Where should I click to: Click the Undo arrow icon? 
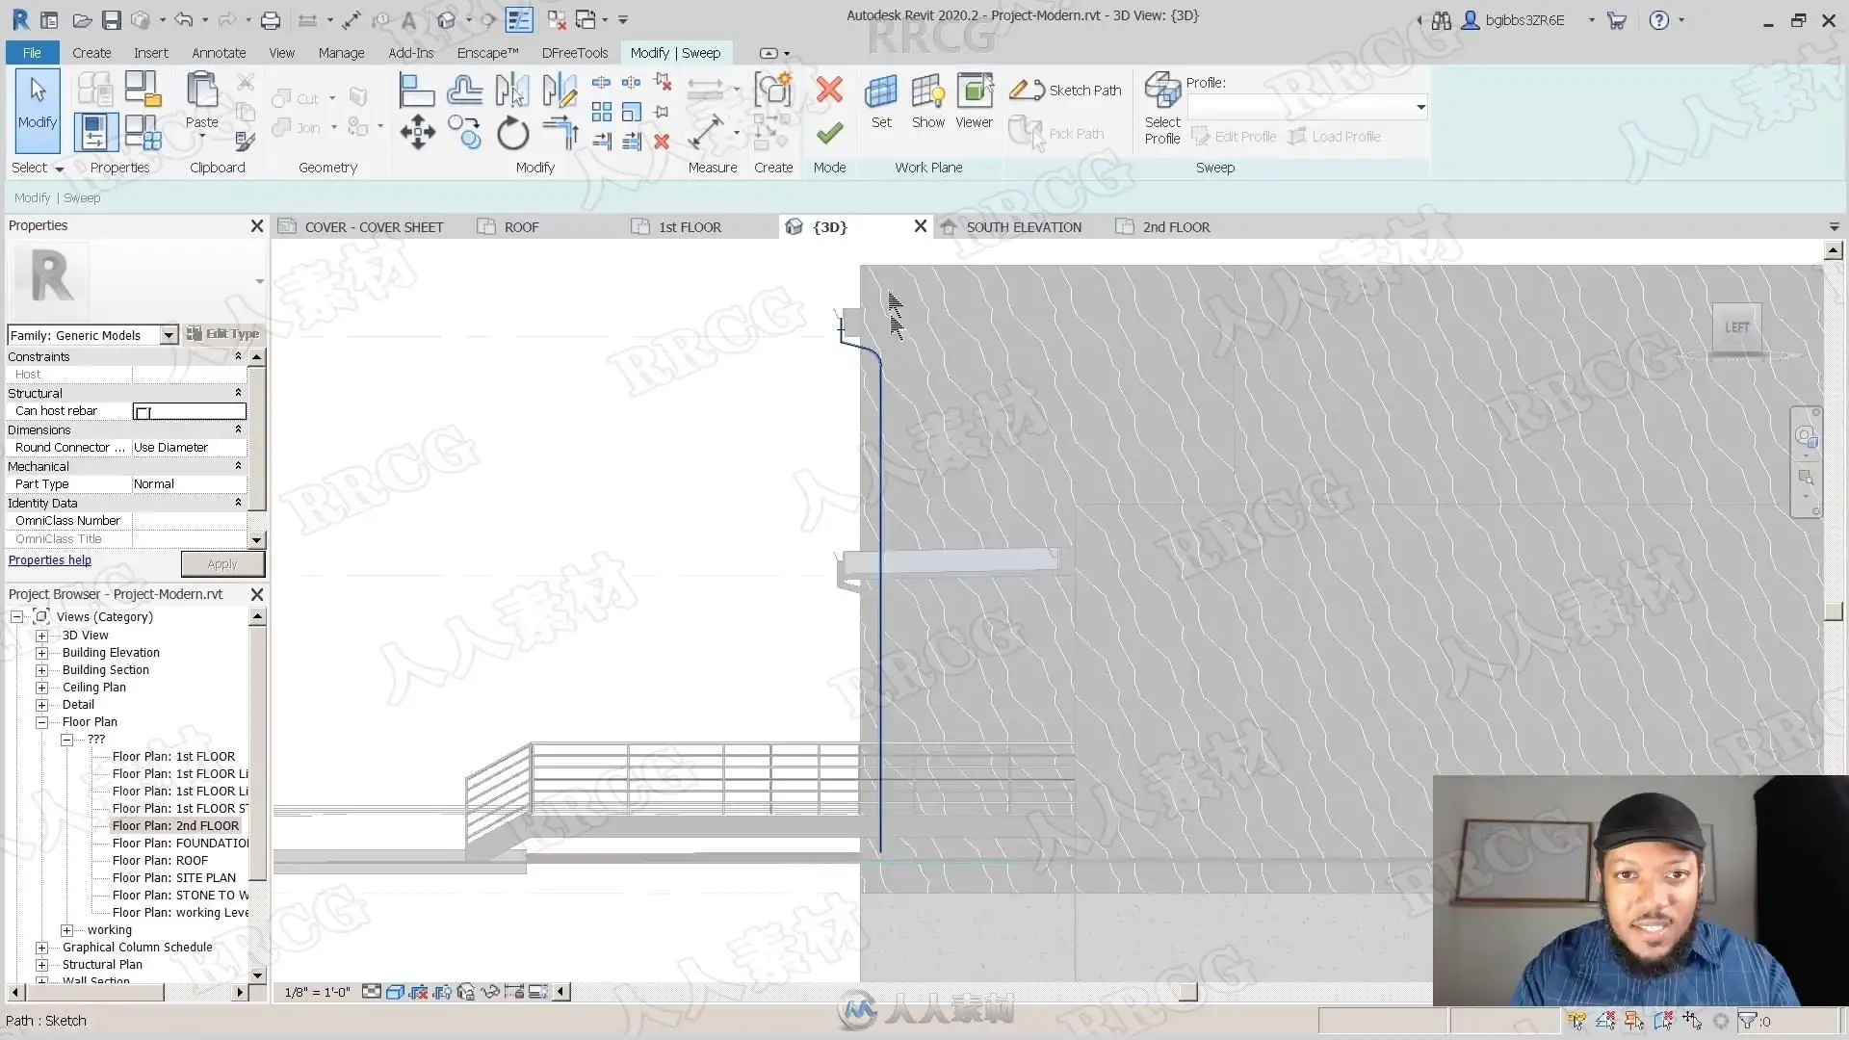183,20
